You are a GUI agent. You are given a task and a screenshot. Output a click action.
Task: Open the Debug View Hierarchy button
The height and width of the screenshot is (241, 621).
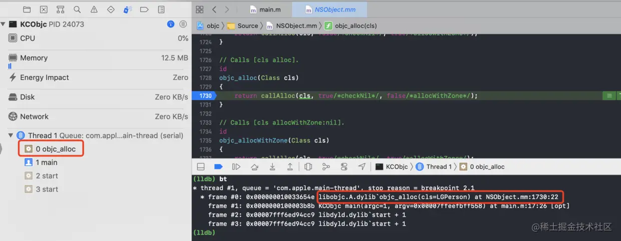[x=308, y=166]
